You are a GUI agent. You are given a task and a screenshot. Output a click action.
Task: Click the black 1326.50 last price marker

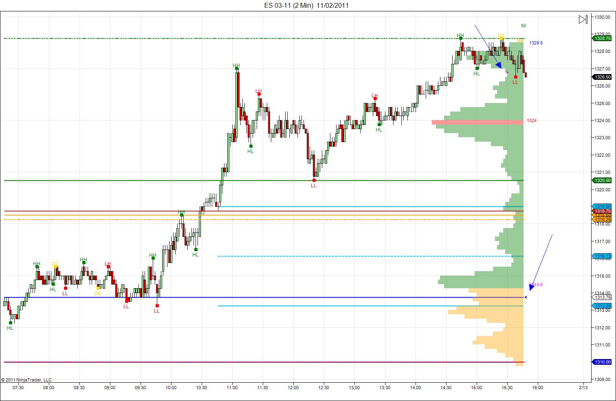coord(602,77)
